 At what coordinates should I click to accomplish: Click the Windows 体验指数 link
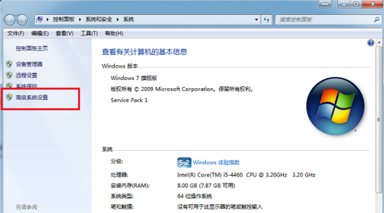(x=216, y=163)
